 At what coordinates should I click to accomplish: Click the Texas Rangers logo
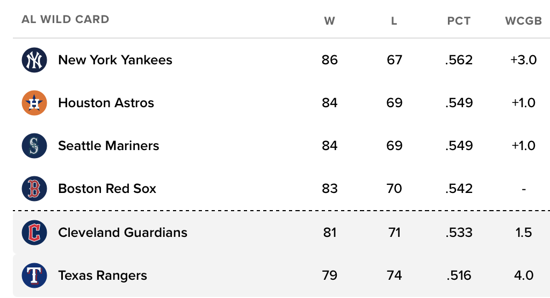[x=34, y=275]
